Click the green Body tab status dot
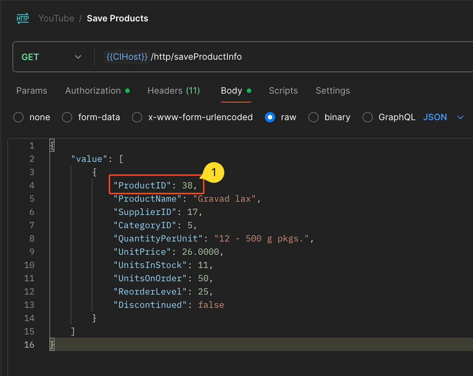The width and height of the screenshot is (473, 376). pos(249,90)
